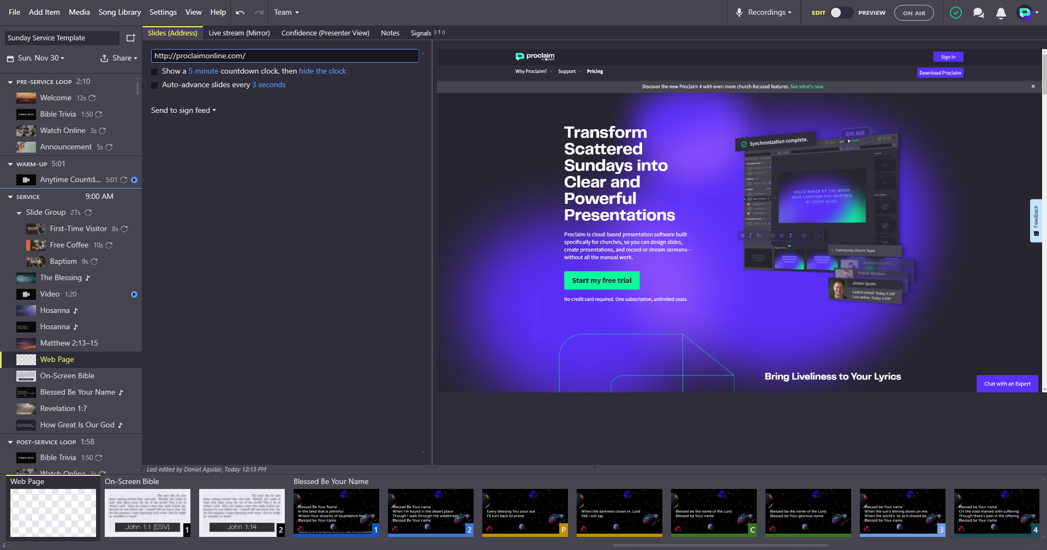Close the Proclaim 4 announcement banner
The image size is (1047, 550).
[x=1033, y=87]
